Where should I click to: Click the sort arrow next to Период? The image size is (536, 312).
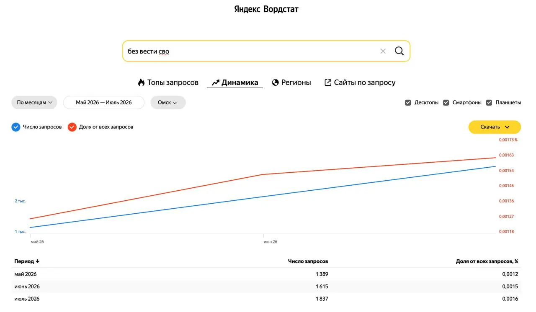[38, 261]
